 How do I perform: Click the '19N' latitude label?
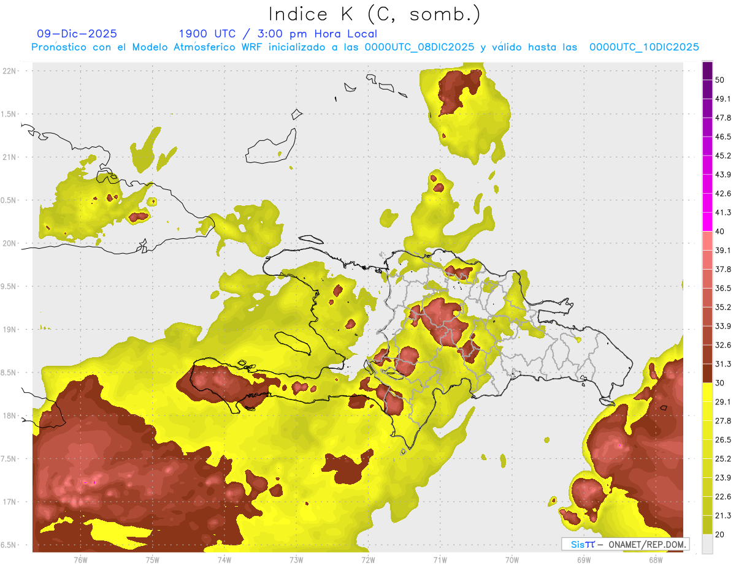9,329
